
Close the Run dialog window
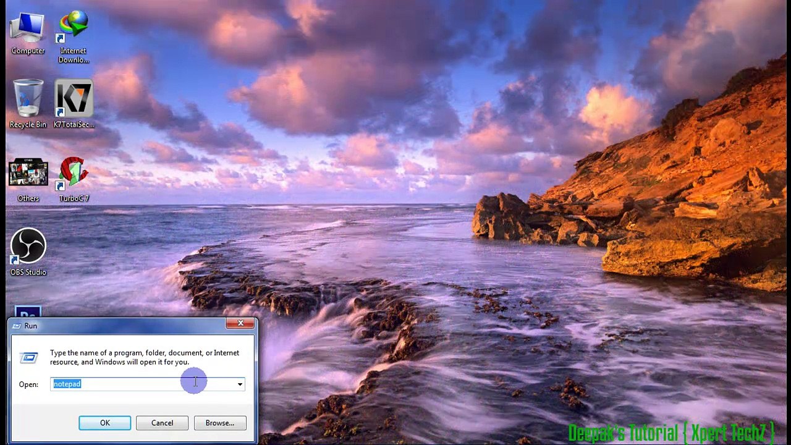point(240,323)
